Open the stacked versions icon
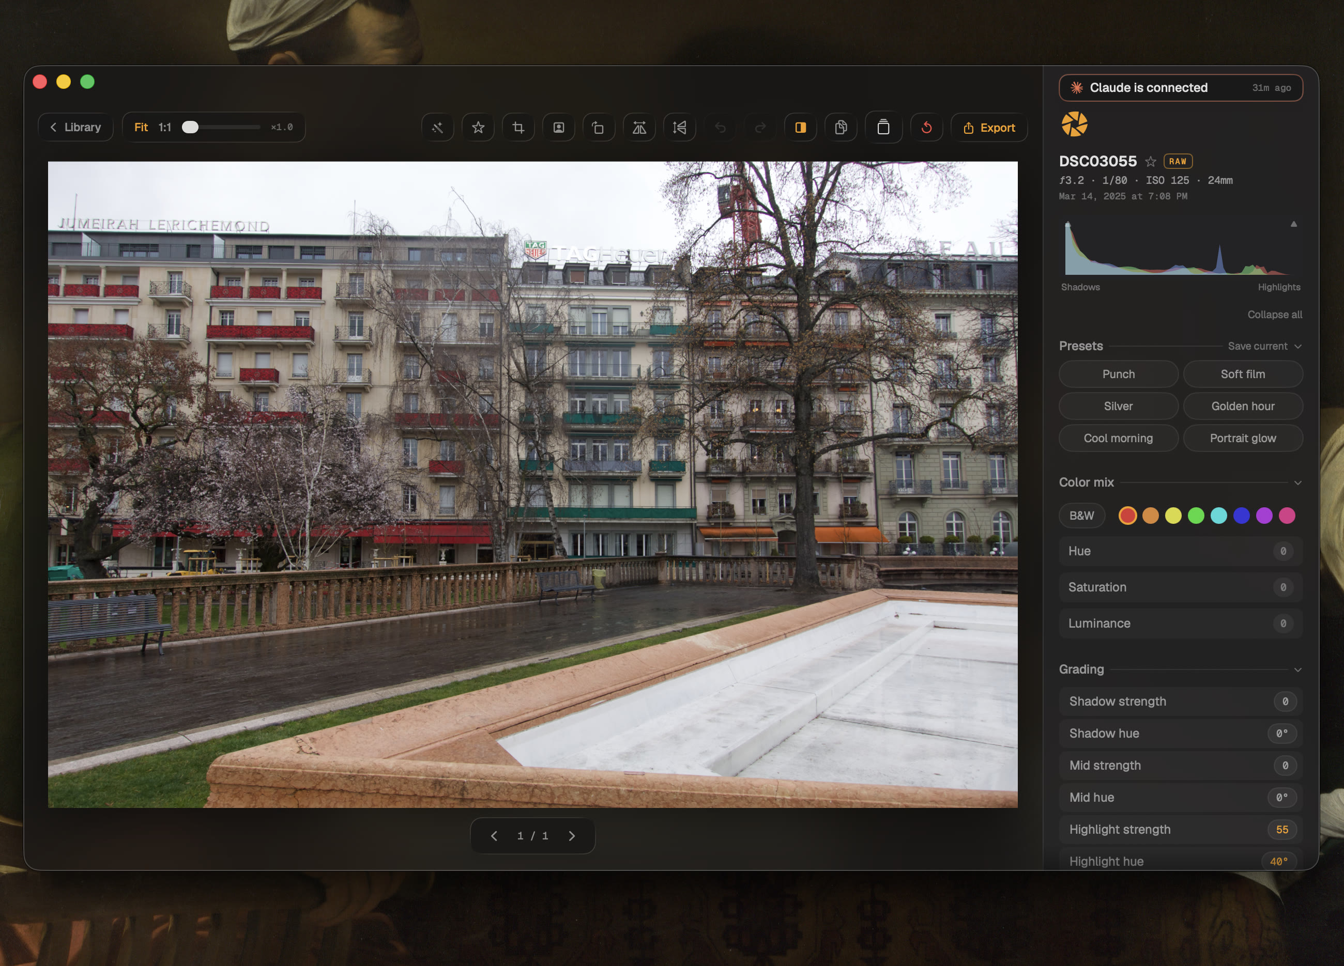The image size is (1344, 966). [x=883, y=128]
